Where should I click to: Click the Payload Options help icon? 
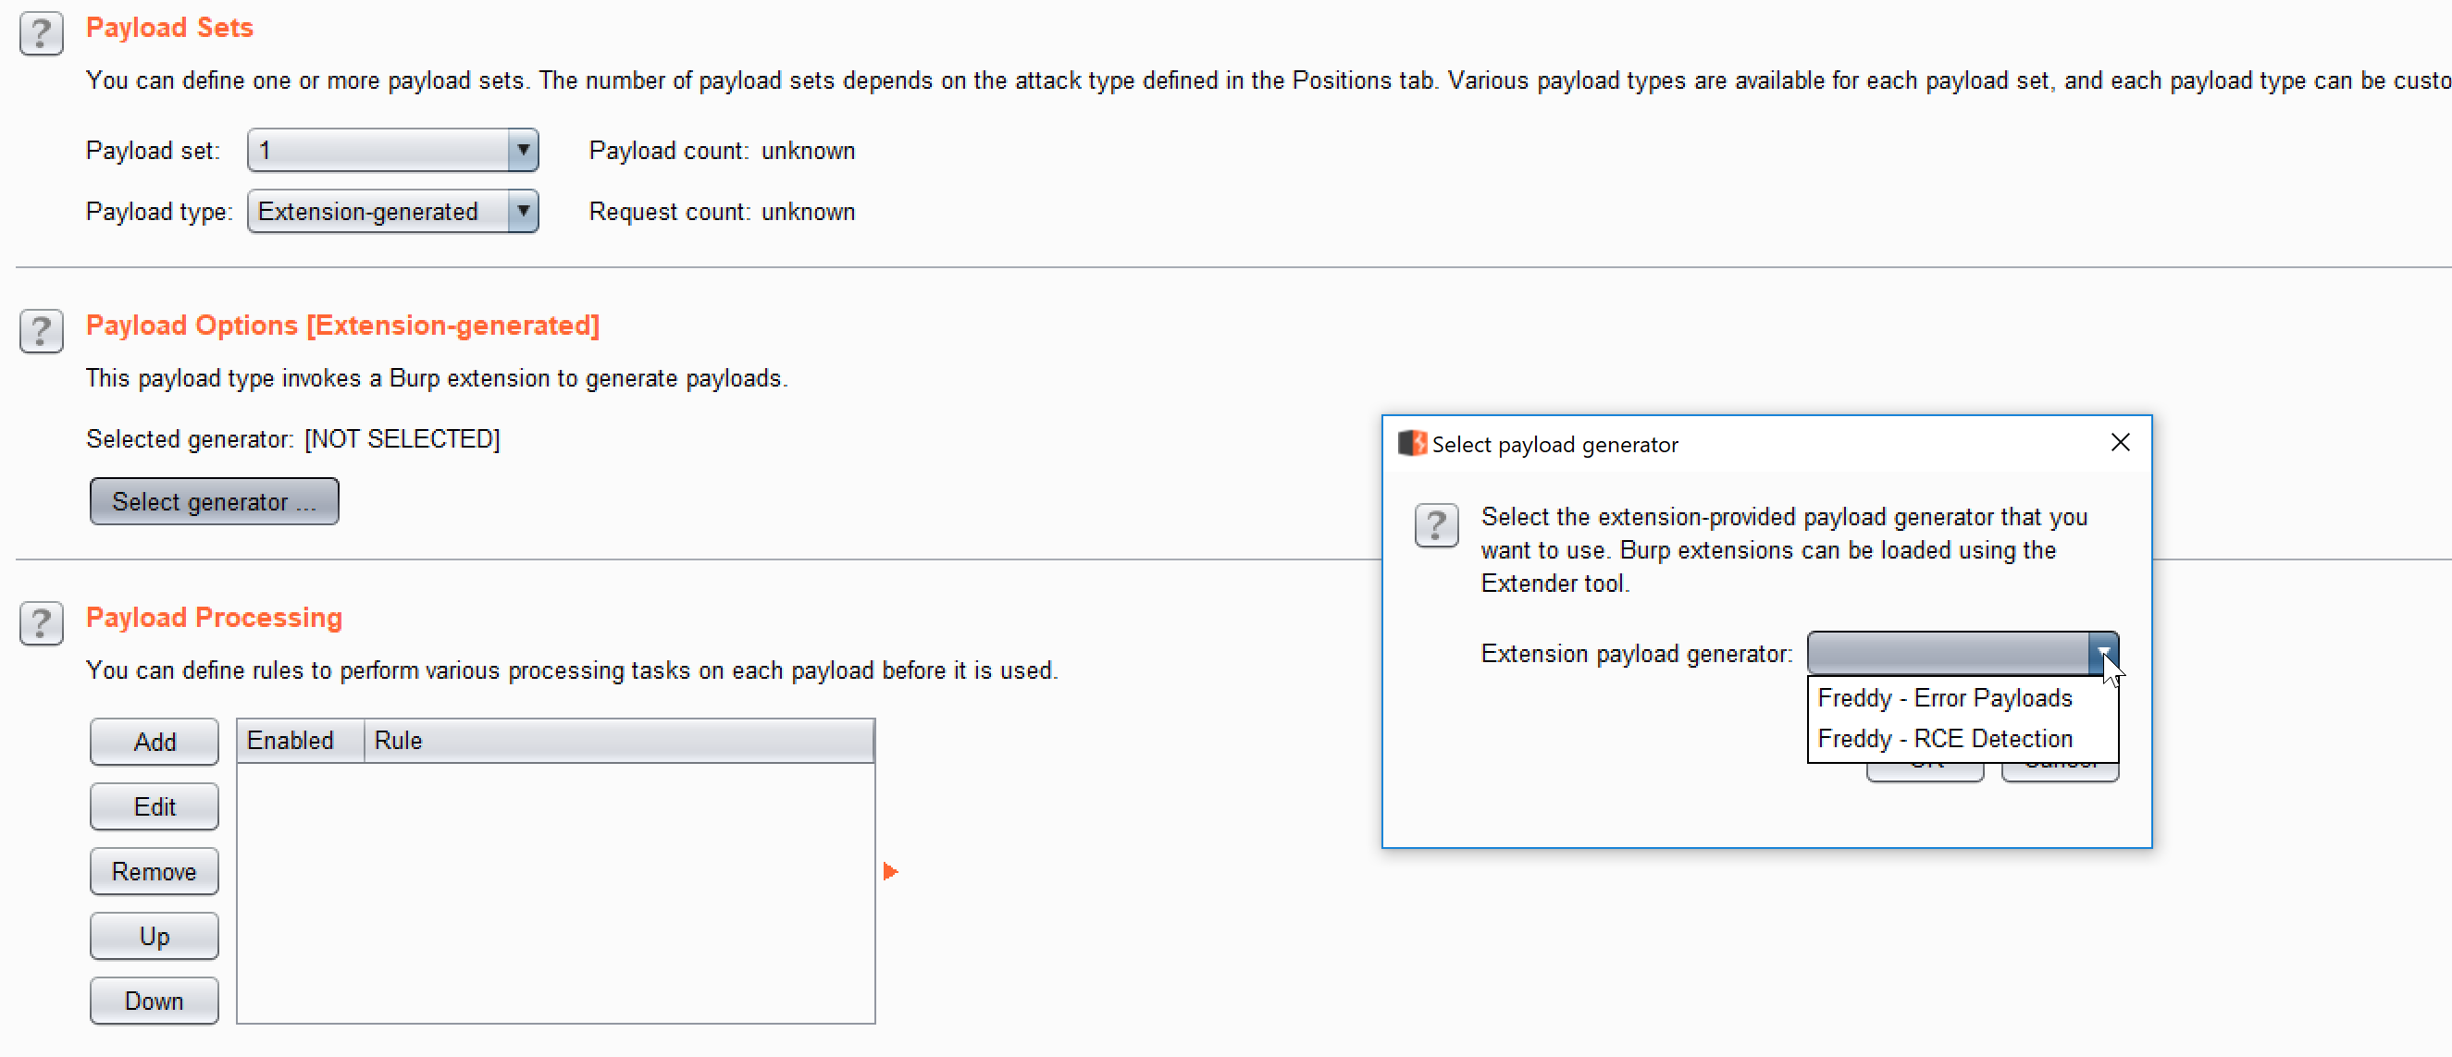click(41, 331)
